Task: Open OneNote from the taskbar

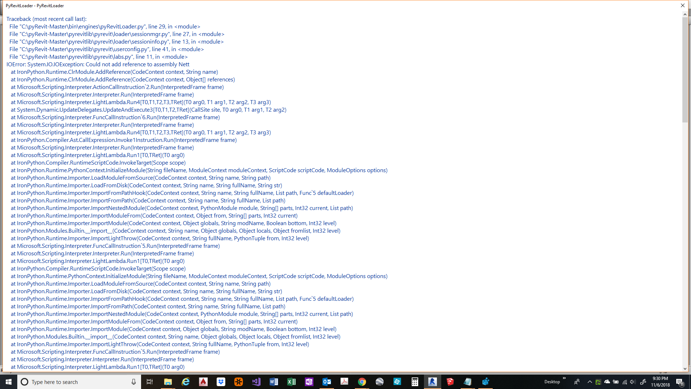Action: point(309,382)
